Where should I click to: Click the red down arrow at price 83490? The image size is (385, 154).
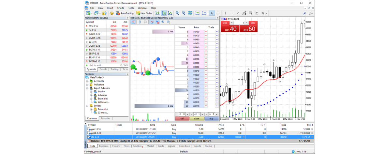(x=206, y=32)
